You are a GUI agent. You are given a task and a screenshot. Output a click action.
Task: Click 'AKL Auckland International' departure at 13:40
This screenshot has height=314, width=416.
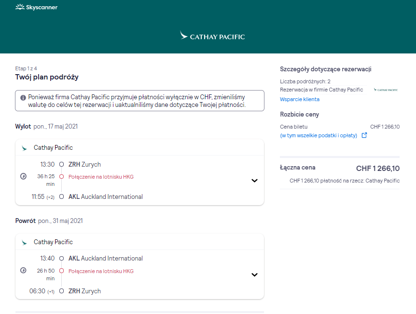106,259
